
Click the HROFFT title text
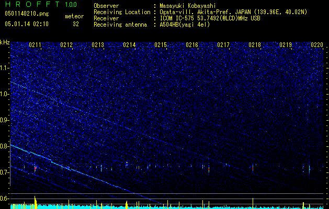click(32, 4)
